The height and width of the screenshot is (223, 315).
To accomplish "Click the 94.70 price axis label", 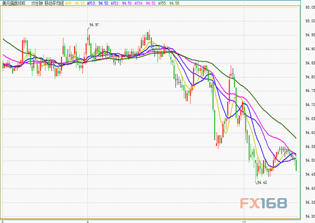I will coord(310,104).
